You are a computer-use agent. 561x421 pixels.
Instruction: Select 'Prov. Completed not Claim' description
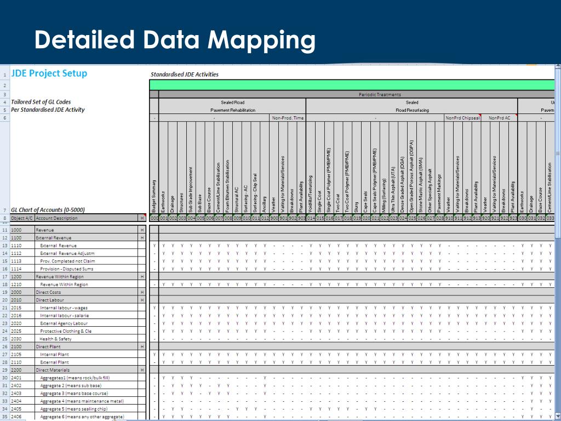pyautogui.click(x=67, y=261)
